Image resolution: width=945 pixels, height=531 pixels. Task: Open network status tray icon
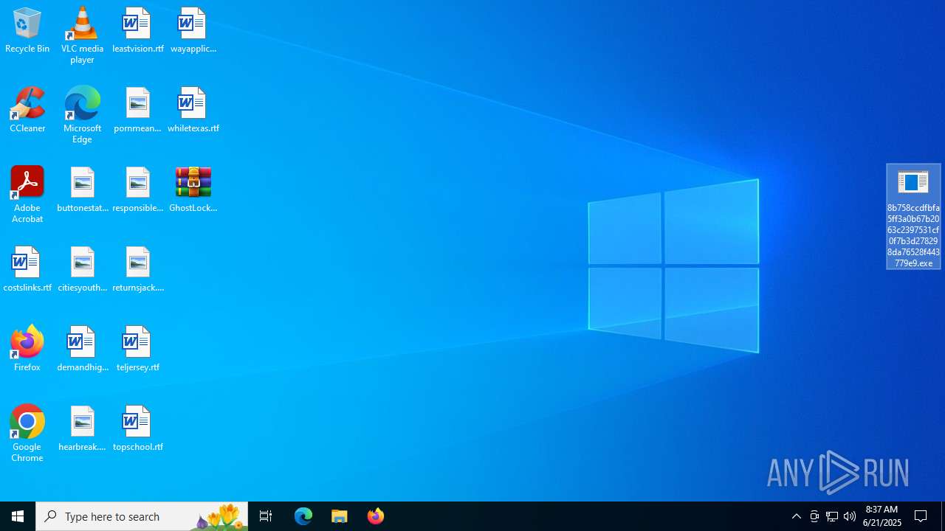tap(832, 516)
